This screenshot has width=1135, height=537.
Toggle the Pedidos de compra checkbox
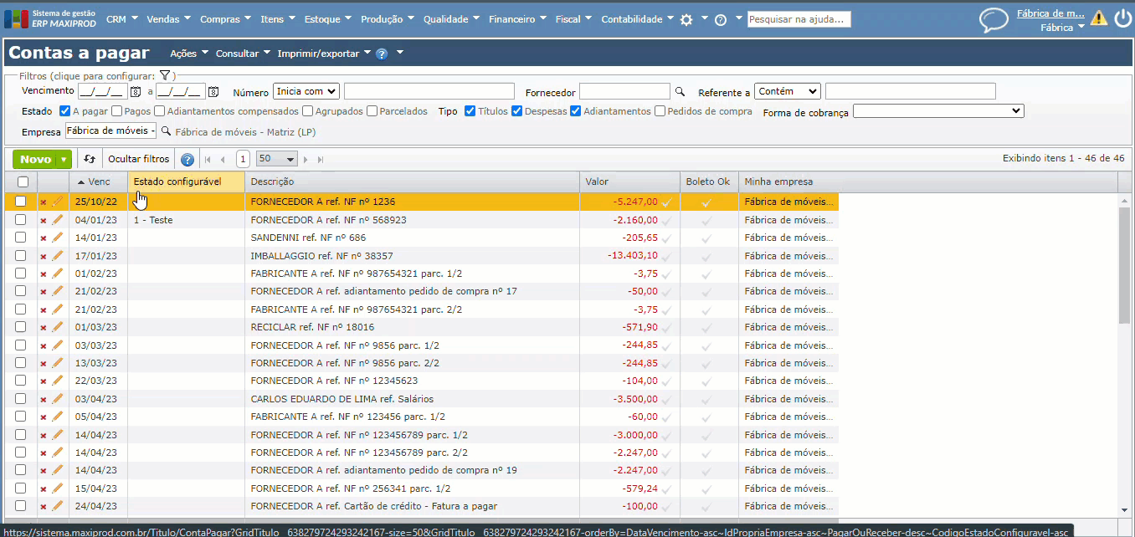pyautogui.click(x=660, y=111)
